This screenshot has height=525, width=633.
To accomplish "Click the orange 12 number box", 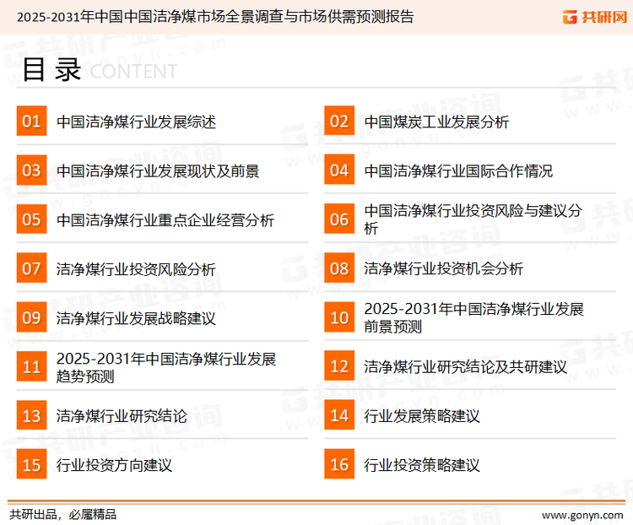I will point(339,366).
